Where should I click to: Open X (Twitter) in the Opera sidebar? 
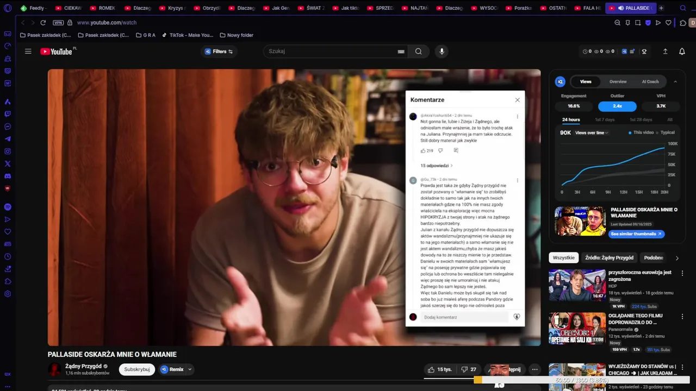click(8, 163)
